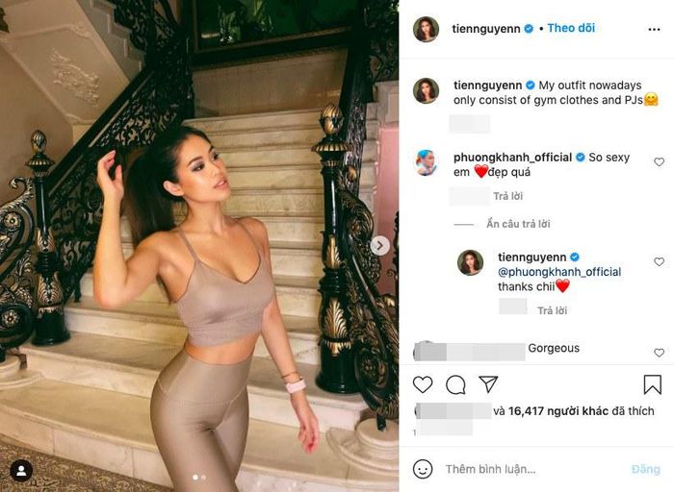The width and height of the screenshot is (674, 492).
Task: Share the post with the paper plane icon
Action: pyautogui.click(x=488, y=384)
